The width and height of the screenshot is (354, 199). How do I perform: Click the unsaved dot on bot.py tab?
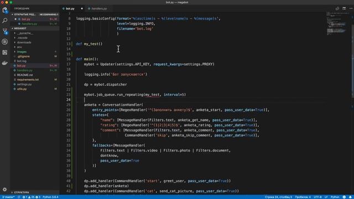pyautogui.click(x=82, y=9)
